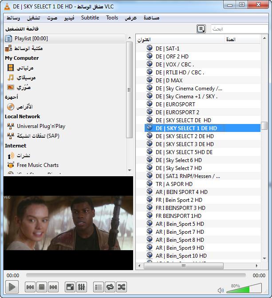Click the Play button

[12, 287]
